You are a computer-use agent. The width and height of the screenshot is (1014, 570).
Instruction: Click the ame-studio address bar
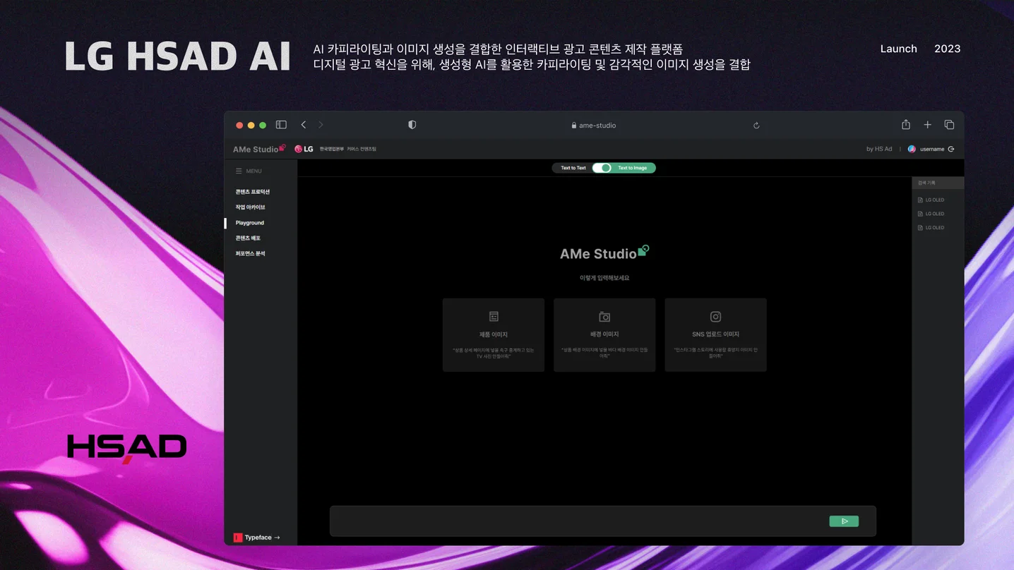click(x=593, y=126)
